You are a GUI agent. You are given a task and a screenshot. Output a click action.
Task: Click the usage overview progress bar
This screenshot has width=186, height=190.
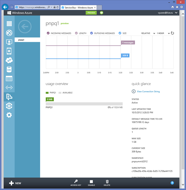click(84, 104)
